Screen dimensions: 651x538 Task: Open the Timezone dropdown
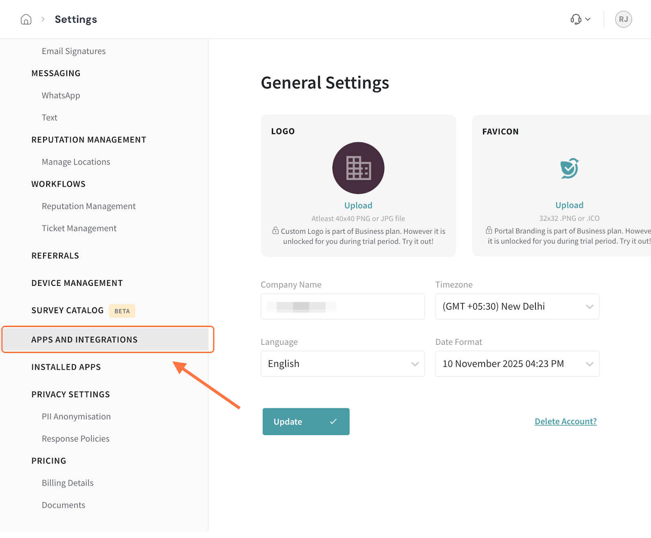517,306
